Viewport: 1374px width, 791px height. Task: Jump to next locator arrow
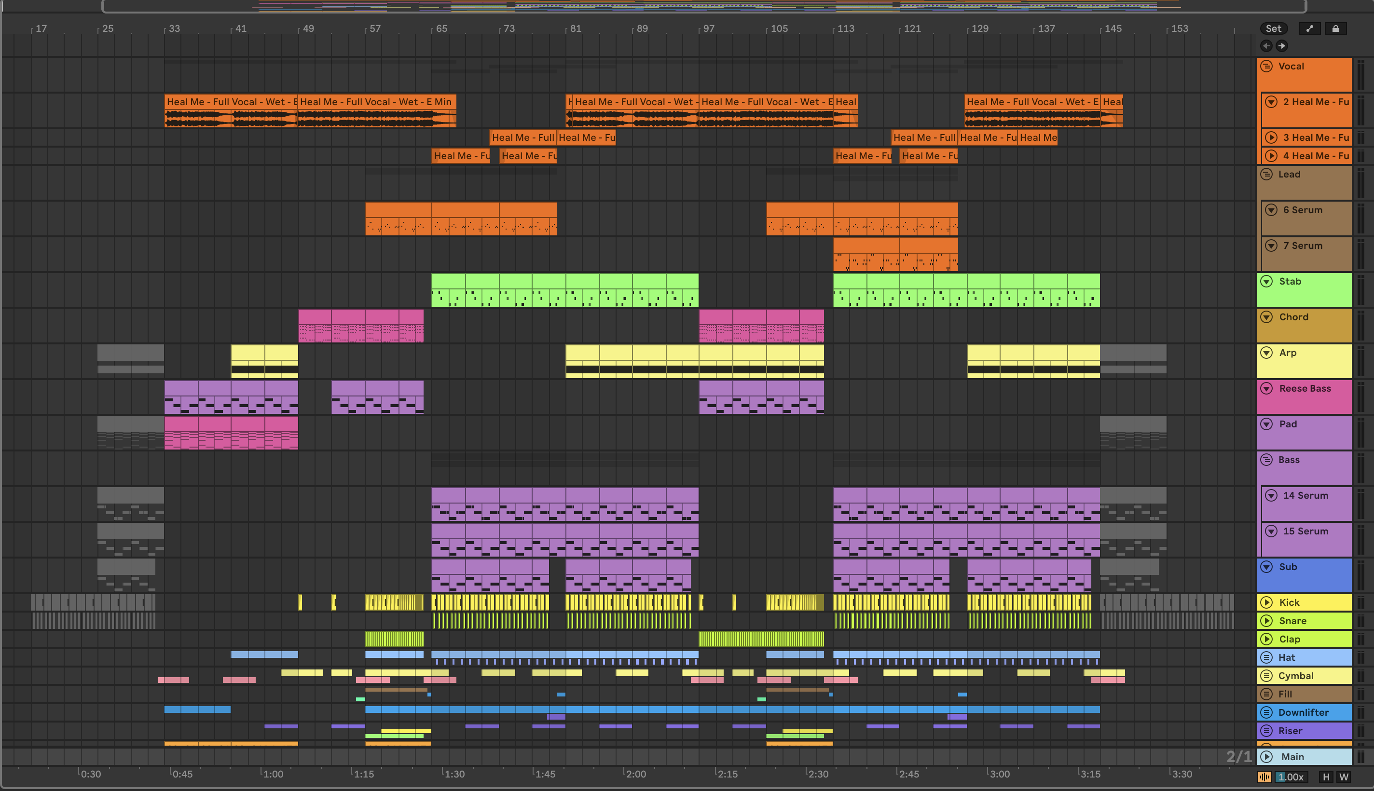click(x=1282, y=46)
